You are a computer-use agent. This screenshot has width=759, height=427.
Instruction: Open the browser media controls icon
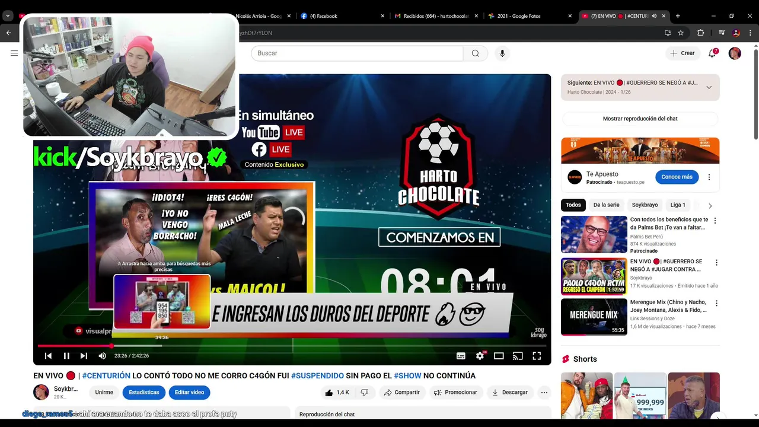(x=721, y=33)
